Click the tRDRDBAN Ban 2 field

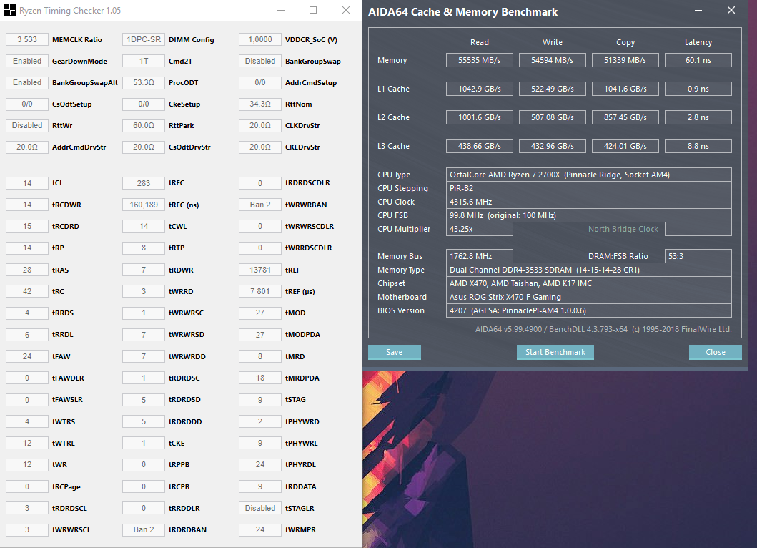pyautogui.click(x=144, y=529)
